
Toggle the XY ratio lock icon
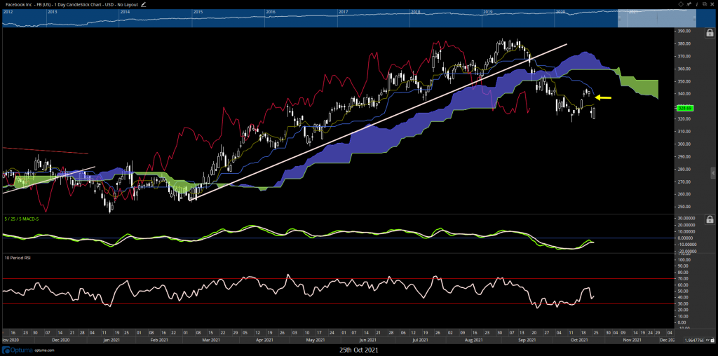[713, 340]
